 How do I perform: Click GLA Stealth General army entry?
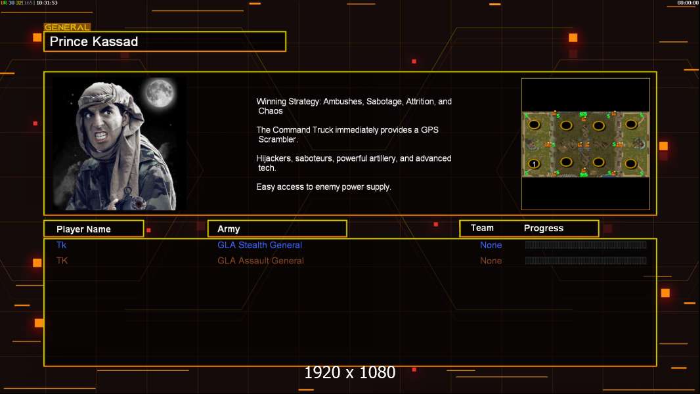point(259,245)
